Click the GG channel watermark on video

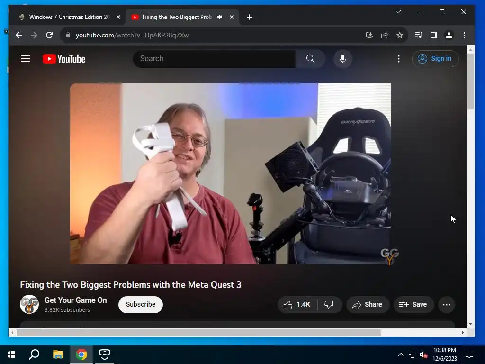[x=389, y=256]
